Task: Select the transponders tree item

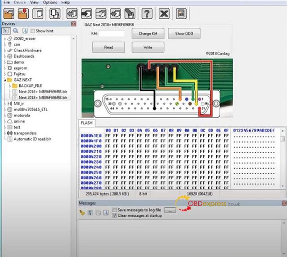Action: tap(25, 133)
